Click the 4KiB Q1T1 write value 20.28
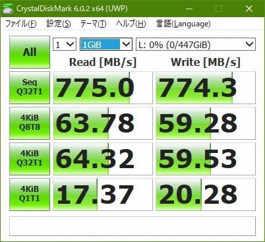Screen dimensions: 265x242 pos(206,195)
